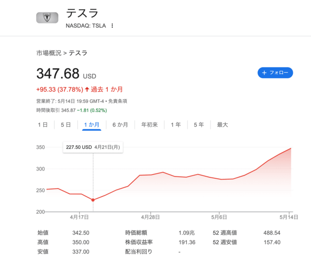The height and width of the screenshot is (257, 311).
Task: Click the 5月6日 axis label
Action: point(219,217)
